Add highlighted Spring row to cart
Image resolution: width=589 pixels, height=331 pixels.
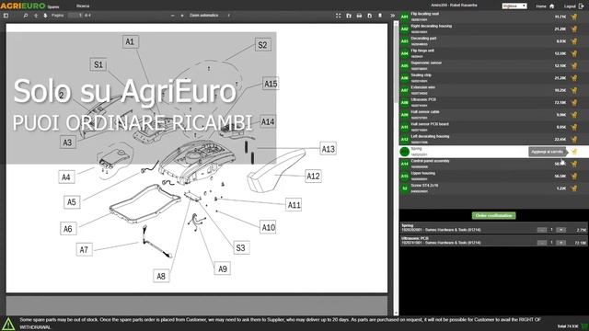[574, 152]
